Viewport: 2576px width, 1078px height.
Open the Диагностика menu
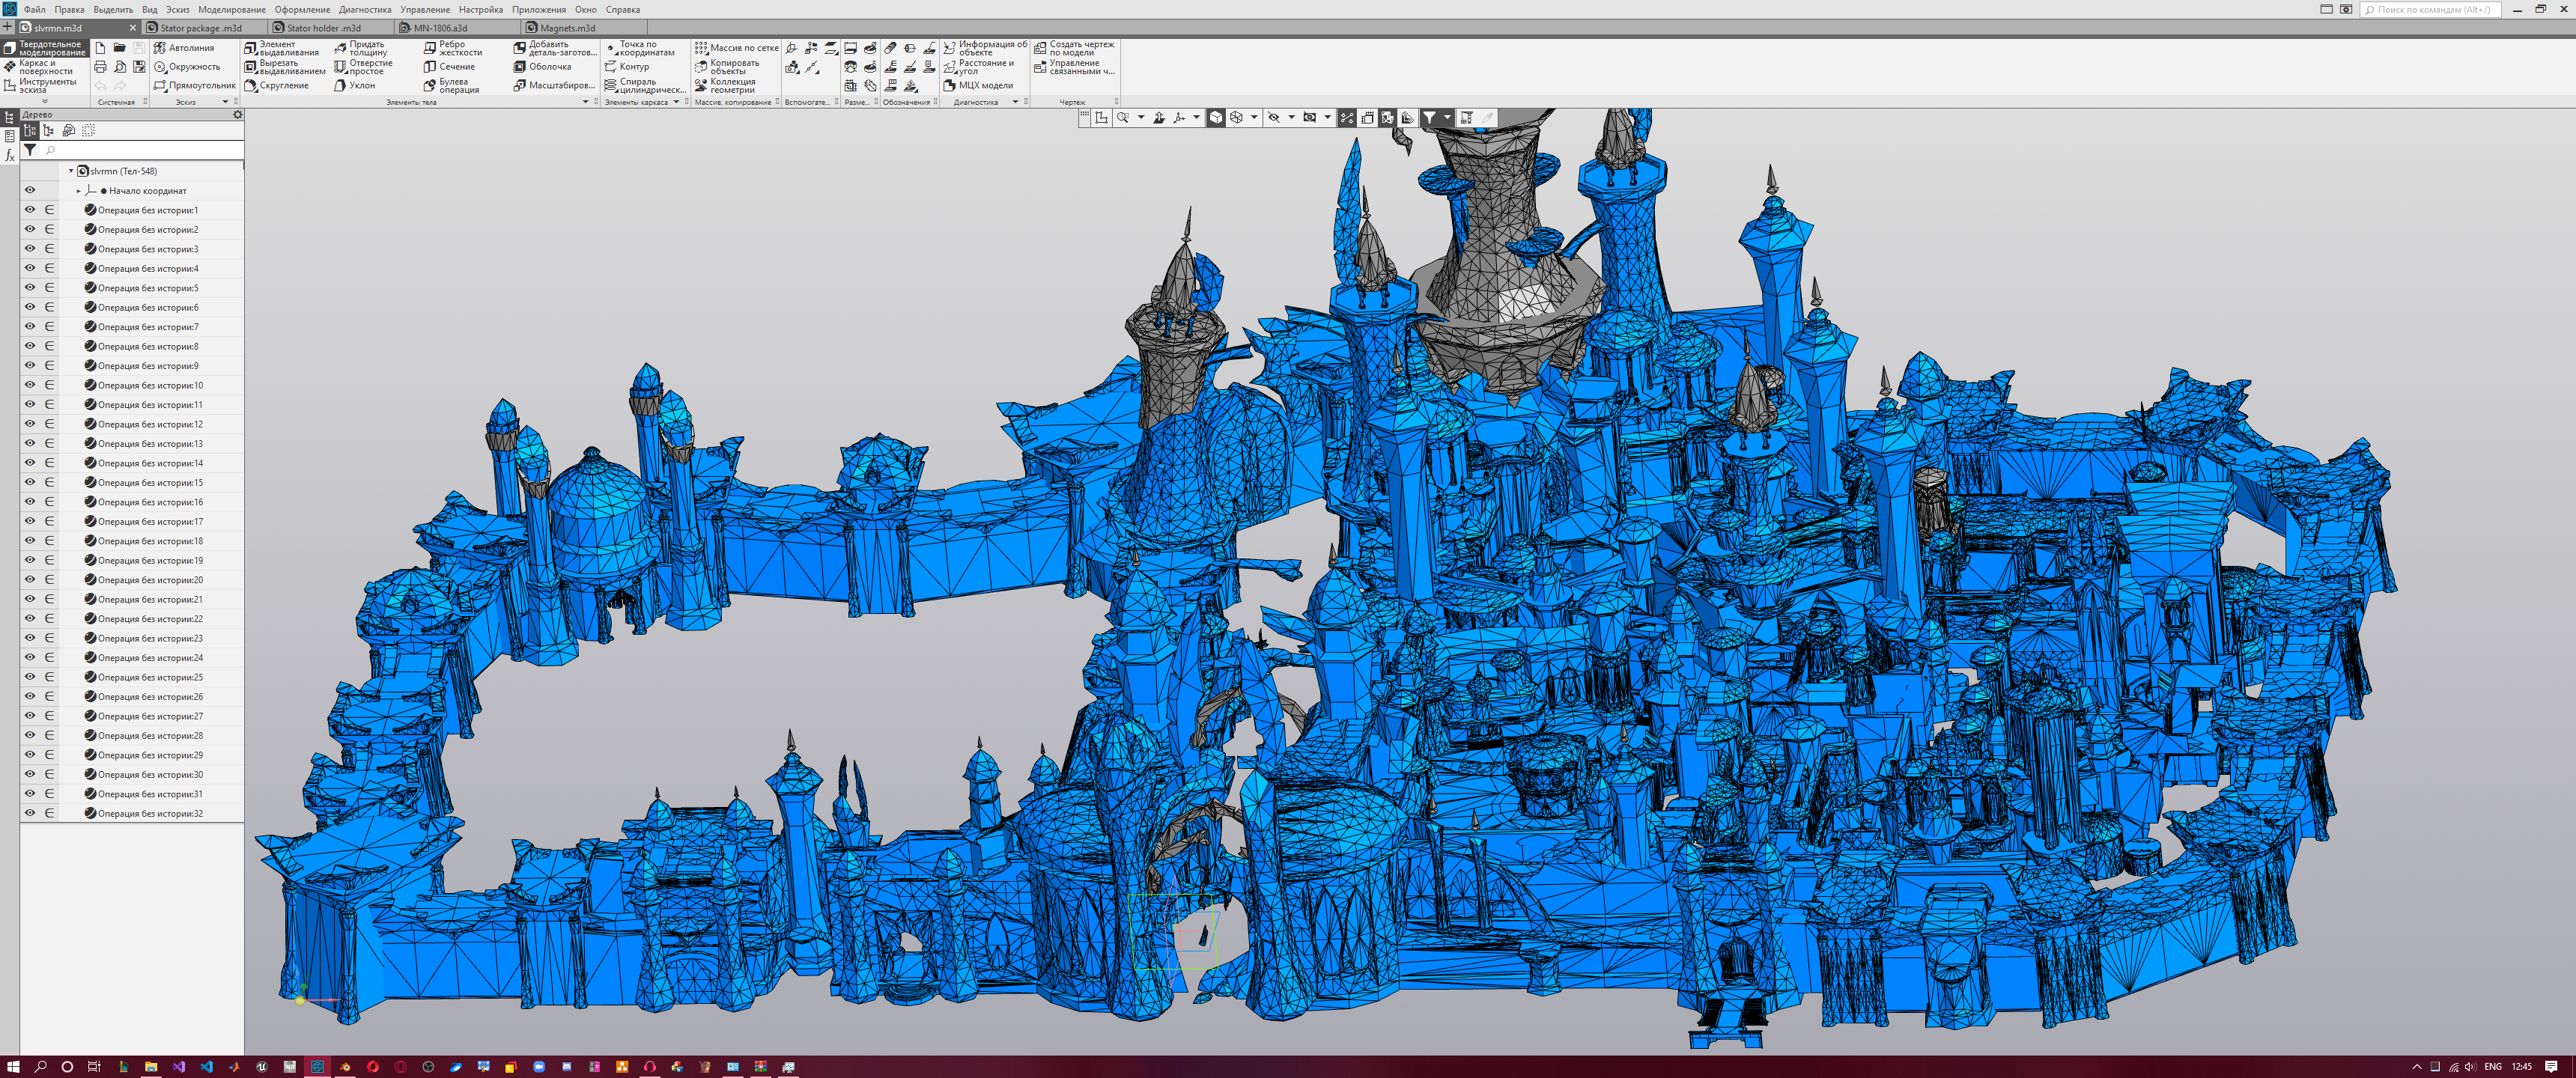coord(365,9)
